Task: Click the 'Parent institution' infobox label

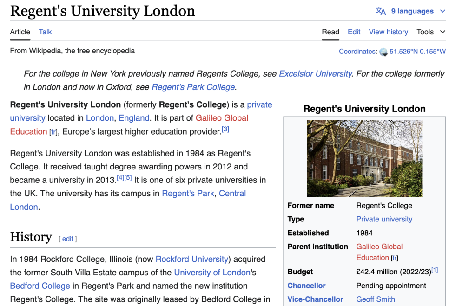Action: tap(317, 247)
